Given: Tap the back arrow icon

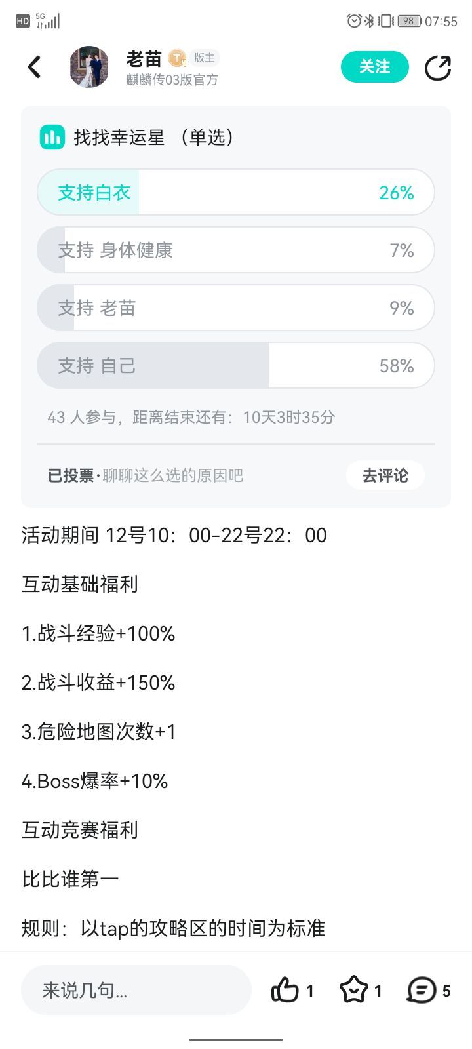Looking at the screenshot, I should [34, 67].
